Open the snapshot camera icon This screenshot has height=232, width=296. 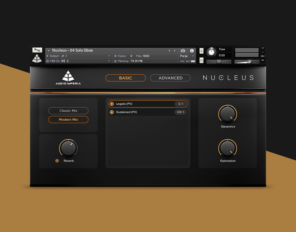click(183, 51)
